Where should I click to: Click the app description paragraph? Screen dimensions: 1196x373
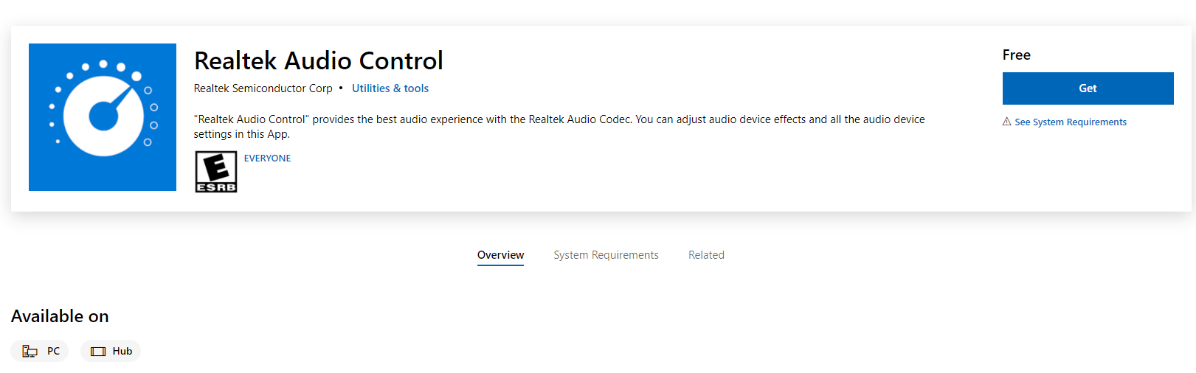tap(559, 126)
